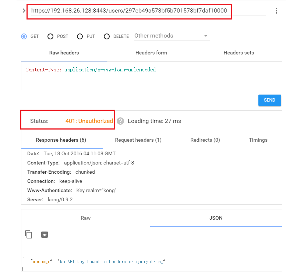Open the Other methods dropdown
Viewport: 286px width, 276px height.
click(x=172, y=36)
